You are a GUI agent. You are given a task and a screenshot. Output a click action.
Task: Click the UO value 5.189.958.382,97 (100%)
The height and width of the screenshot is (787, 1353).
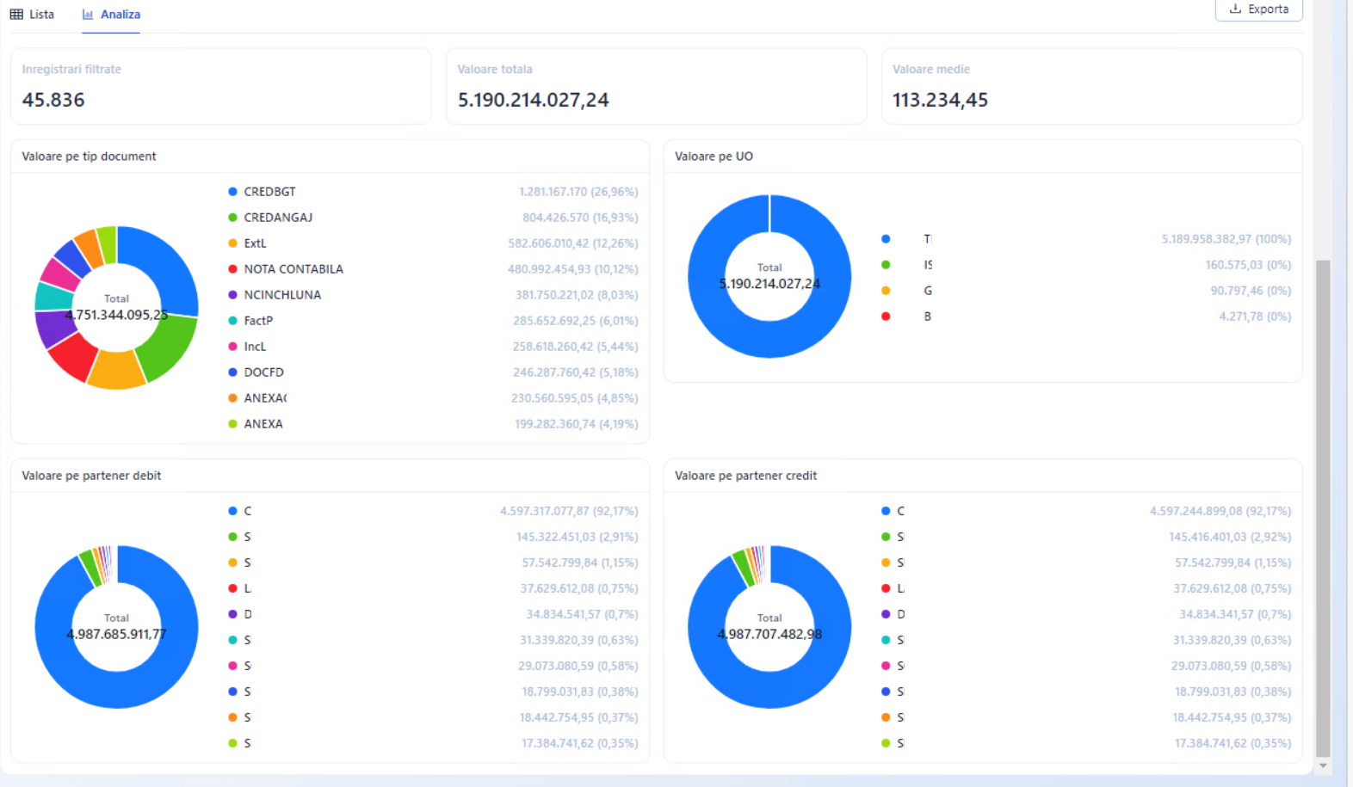[x=1226, y=239]
